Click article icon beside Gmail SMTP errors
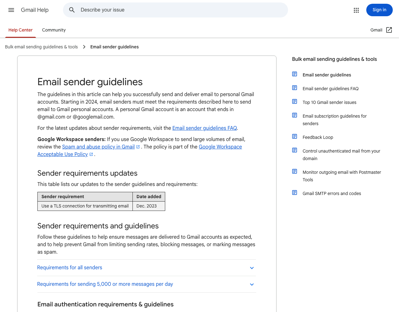 pos(295,193)
